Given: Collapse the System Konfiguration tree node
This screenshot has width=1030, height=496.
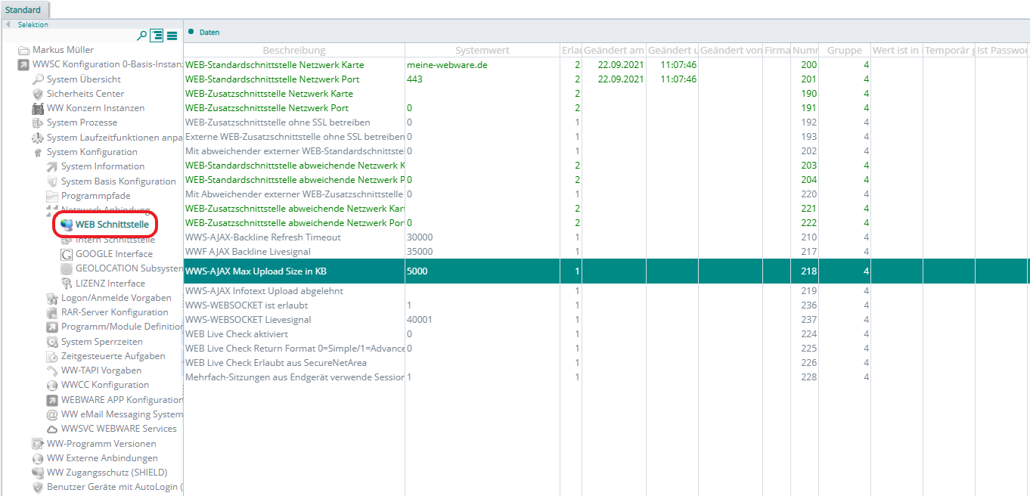Looking at the screenshot, I should [38, 152].
